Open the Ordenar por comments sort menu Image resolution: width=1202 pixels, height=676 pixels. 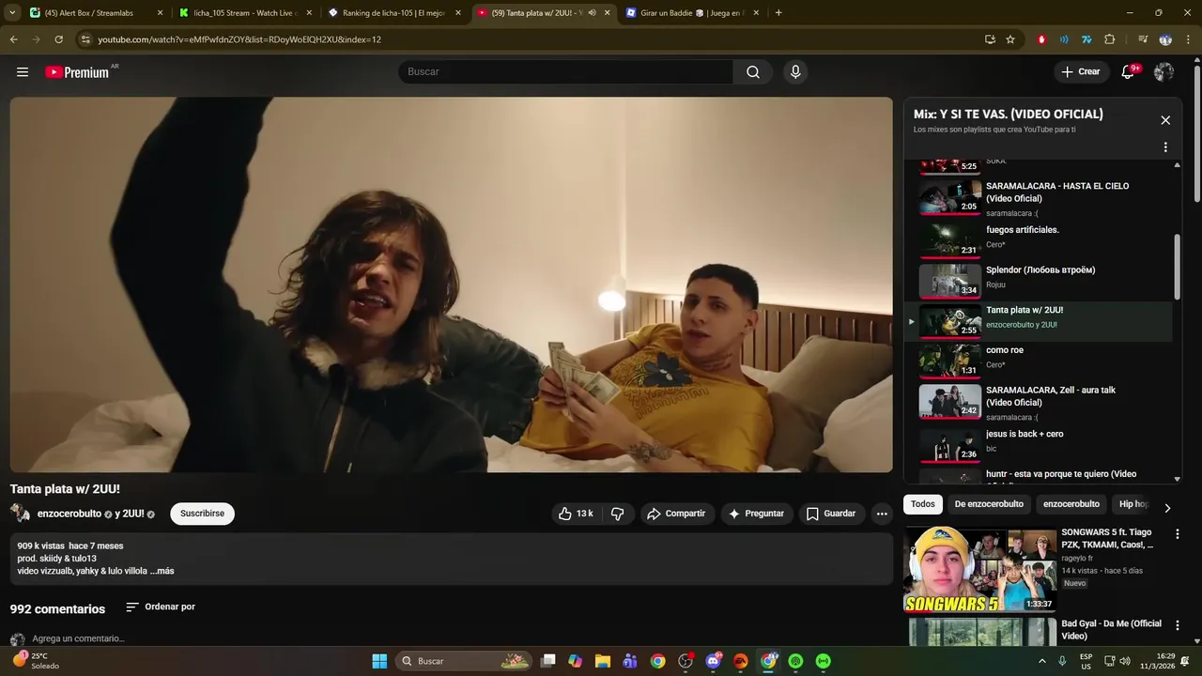[161, 607]
